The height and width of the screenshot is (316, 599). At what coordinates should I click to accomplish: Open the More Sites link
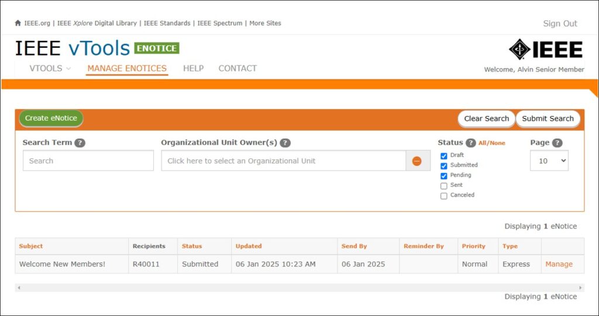265,23
